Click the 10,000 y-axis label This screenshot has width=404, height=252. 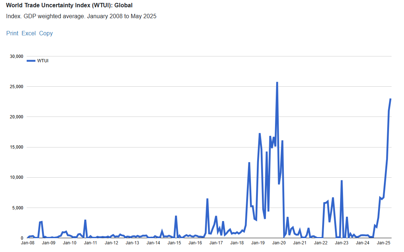[x=16, y=177]
